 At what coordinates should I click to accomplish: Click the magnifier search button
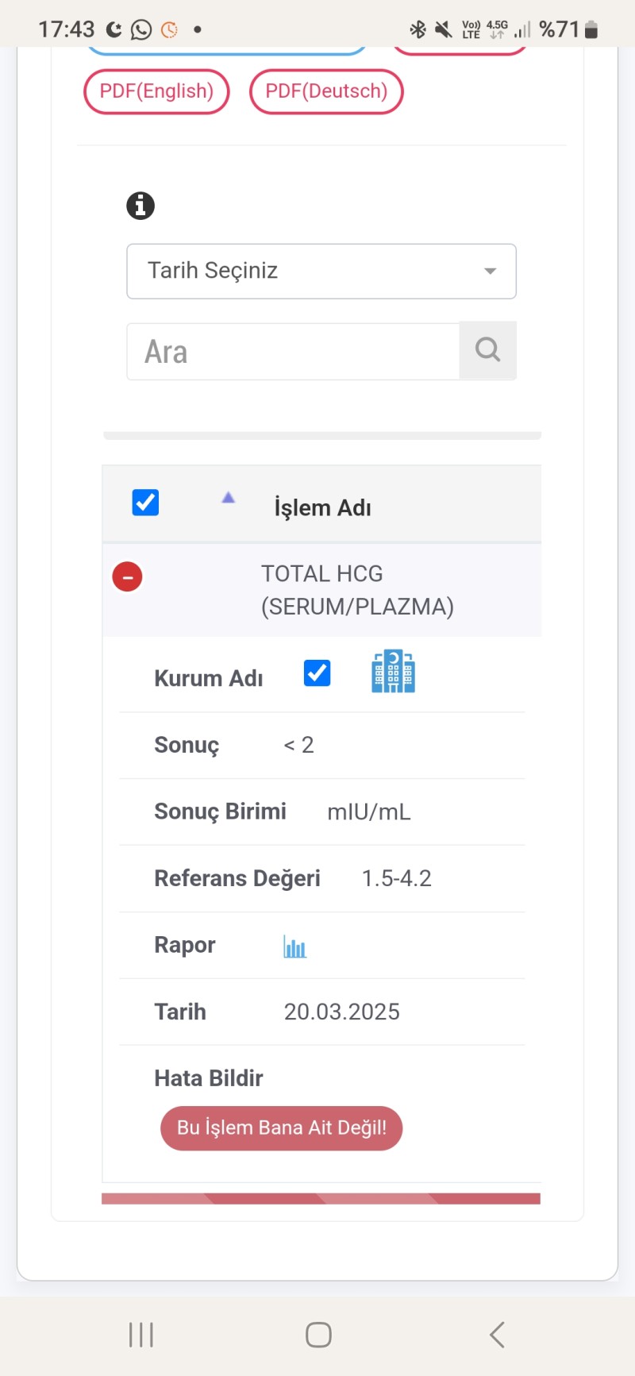[x=487, y=350]
